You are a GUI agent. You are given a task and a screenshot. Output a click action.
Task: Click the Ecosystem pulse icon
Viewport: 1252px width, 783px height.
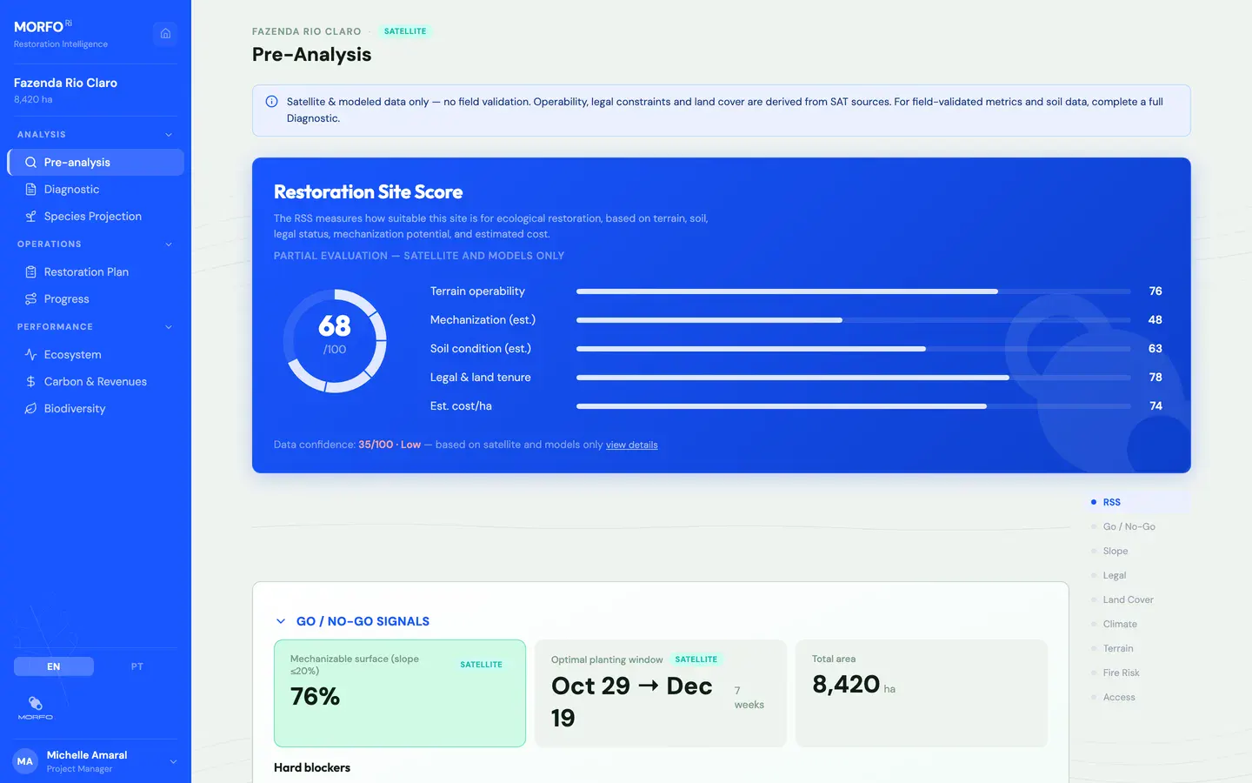[30, 355]
